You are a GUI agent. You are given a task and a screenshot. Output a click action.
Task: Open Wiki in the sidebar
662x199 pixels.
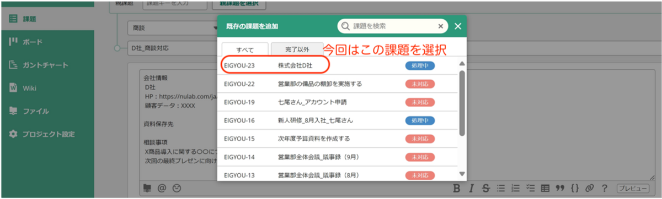(47, 88)
